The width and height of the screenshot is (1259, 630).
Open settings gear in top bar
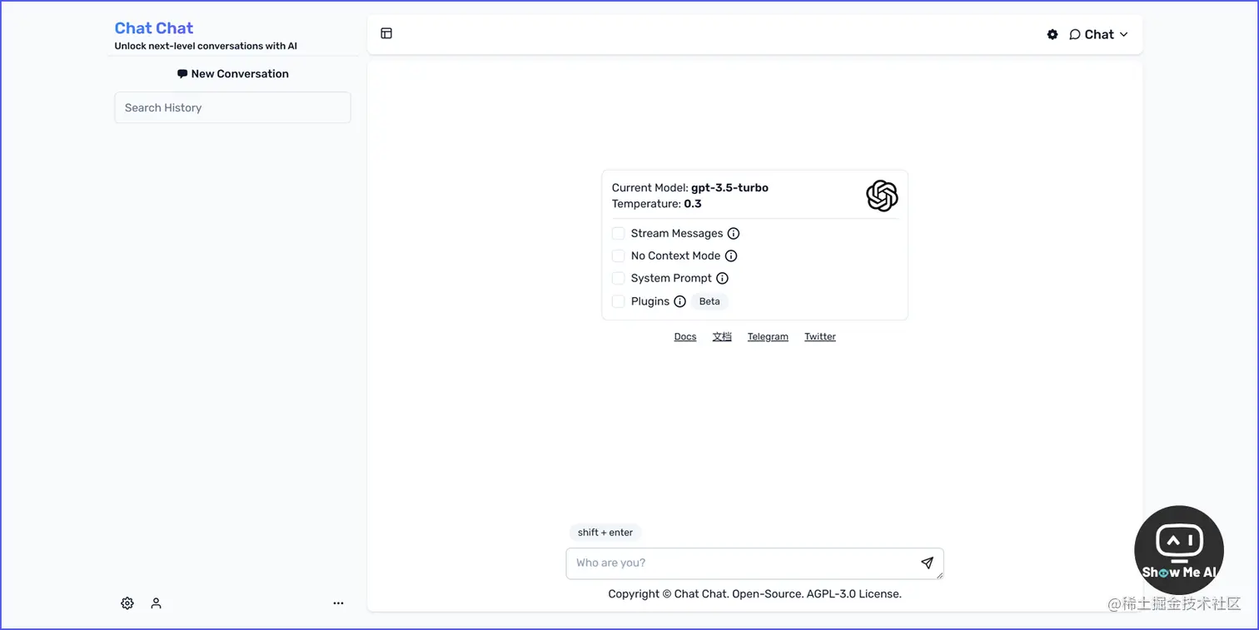[1052, 34]
